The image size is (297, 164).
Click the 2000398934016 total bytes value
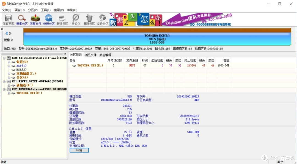(x=189, y=116)
